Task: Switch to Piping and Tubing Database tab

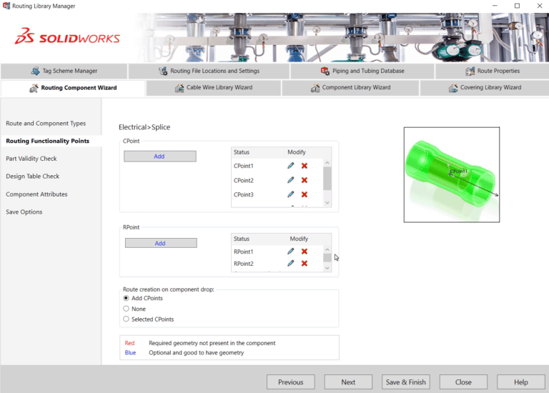Action: (362, 71)
